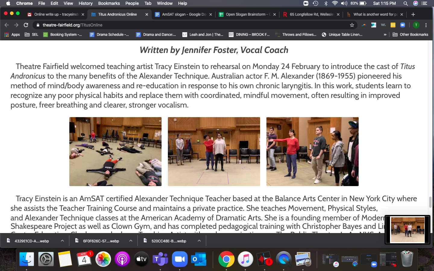This screenshot has width=434, height=271.
Task: Open Music (iTunes) from the Dock
Action: [246, 259]
